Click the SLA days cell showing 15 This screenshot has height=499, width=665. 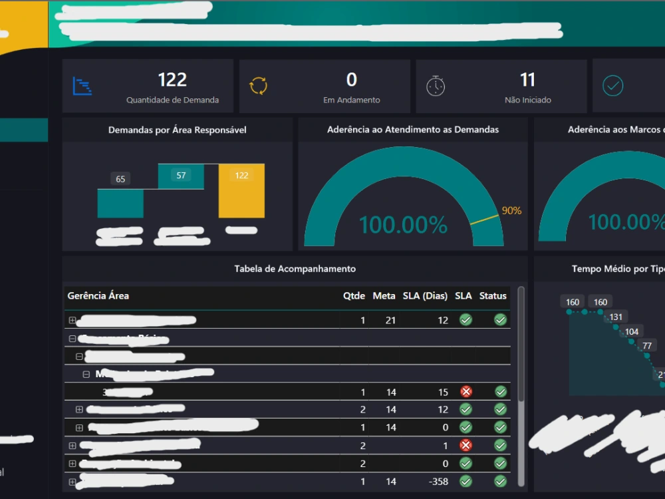443,392
